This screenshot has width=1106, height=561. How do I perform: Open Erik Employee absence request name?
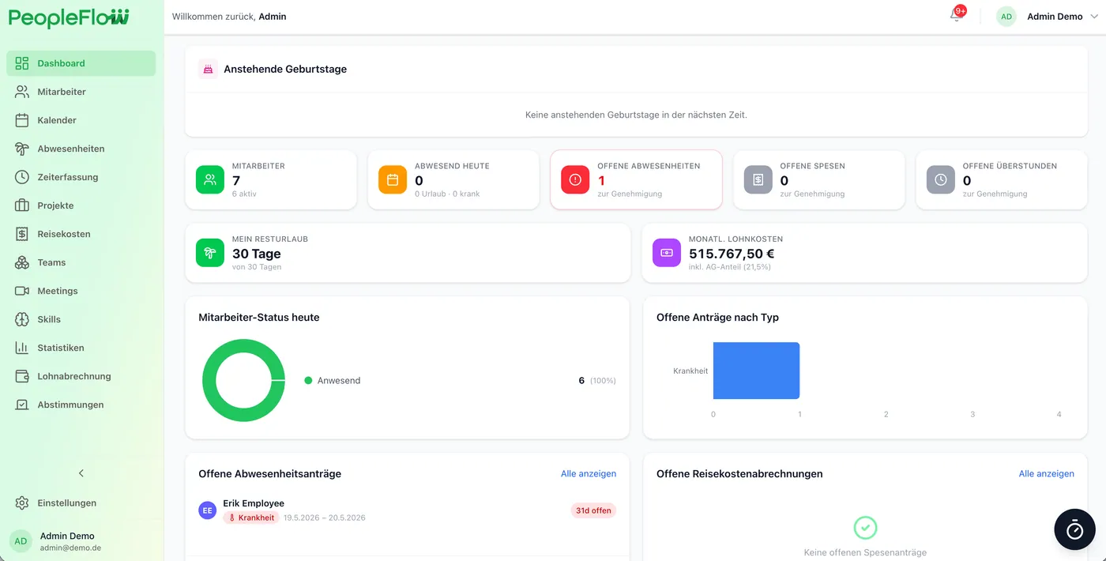(x=254, y=503)
